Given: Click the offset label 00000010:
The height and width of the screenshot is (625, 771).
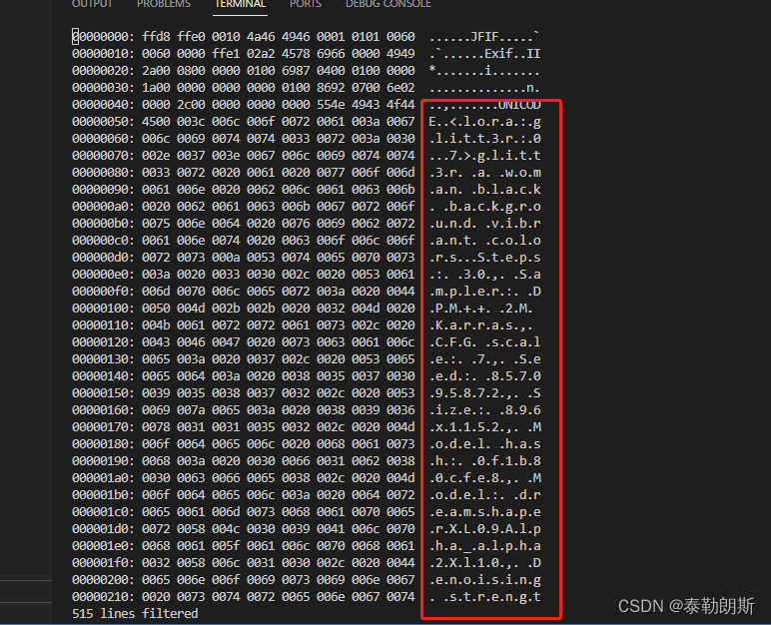Looking at the screenshot, I should tap(103, 53).
